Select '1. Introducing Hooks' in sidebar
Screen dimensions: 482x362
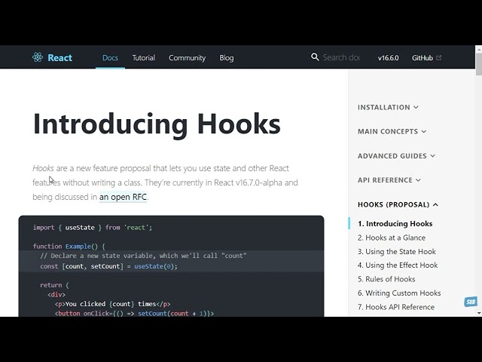(x=395, y=224)
